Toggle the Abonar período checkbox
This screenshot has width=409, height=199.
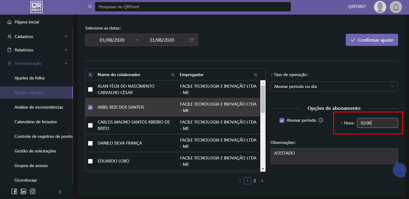282,120
